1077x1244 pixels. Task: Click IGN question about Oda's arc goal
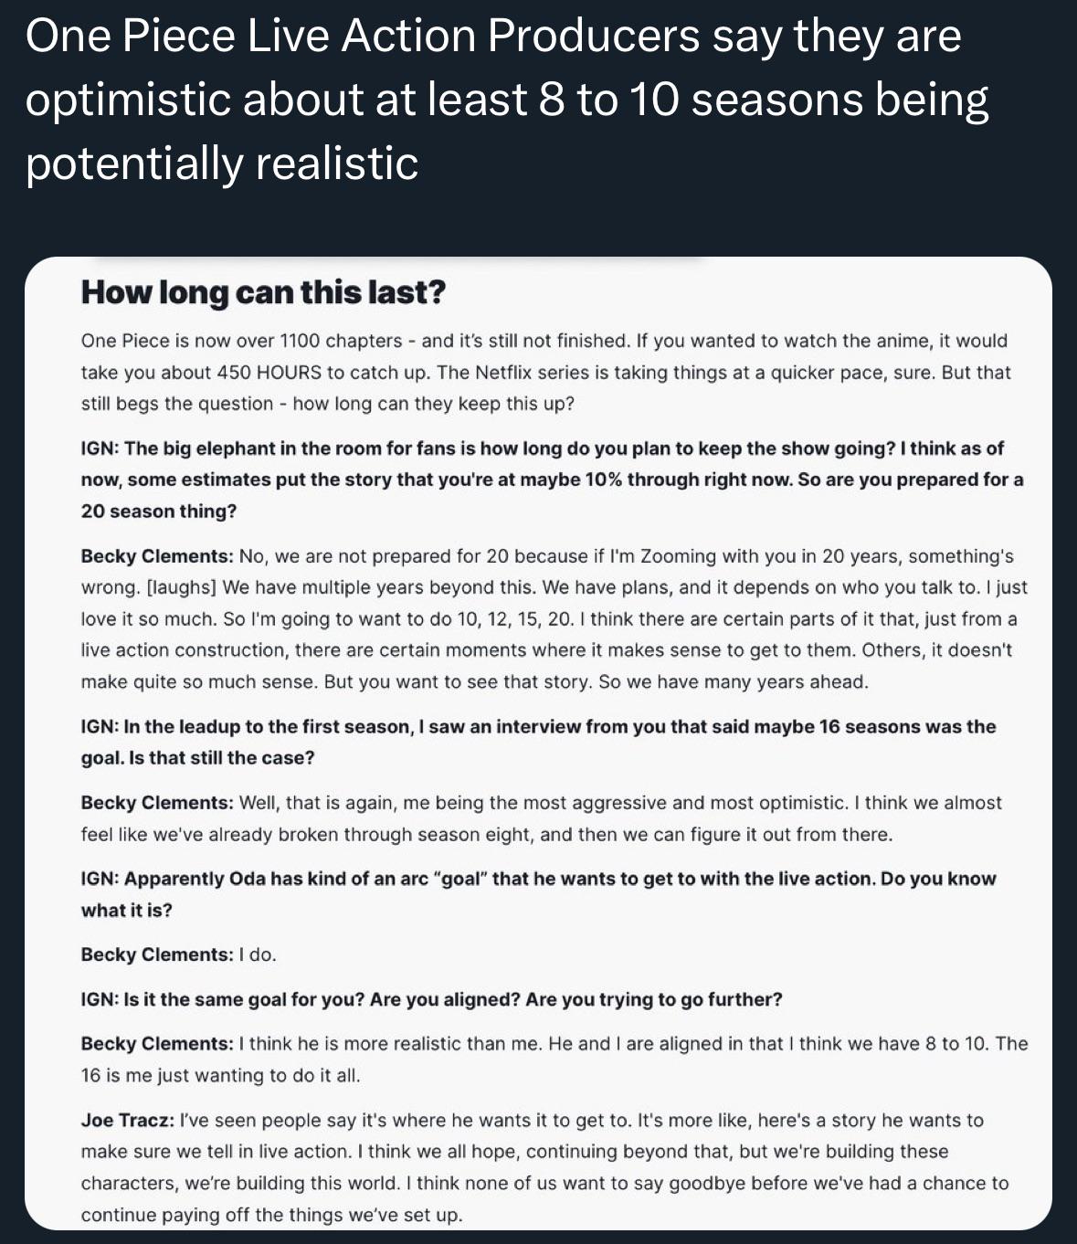[x=538, y=894]
